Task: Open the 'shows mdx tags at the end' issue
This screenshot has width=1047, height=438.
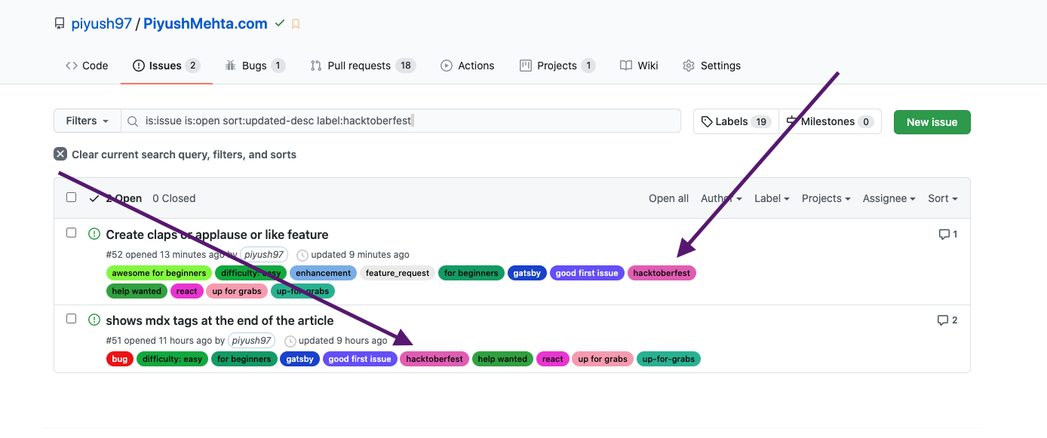Action: coord(220,320)
